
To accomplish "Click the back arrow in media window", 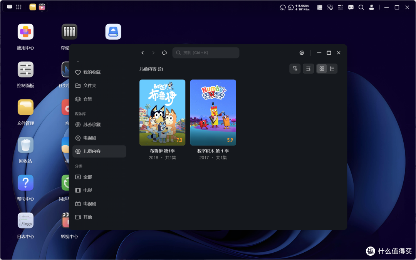I will tap(143, 53).
